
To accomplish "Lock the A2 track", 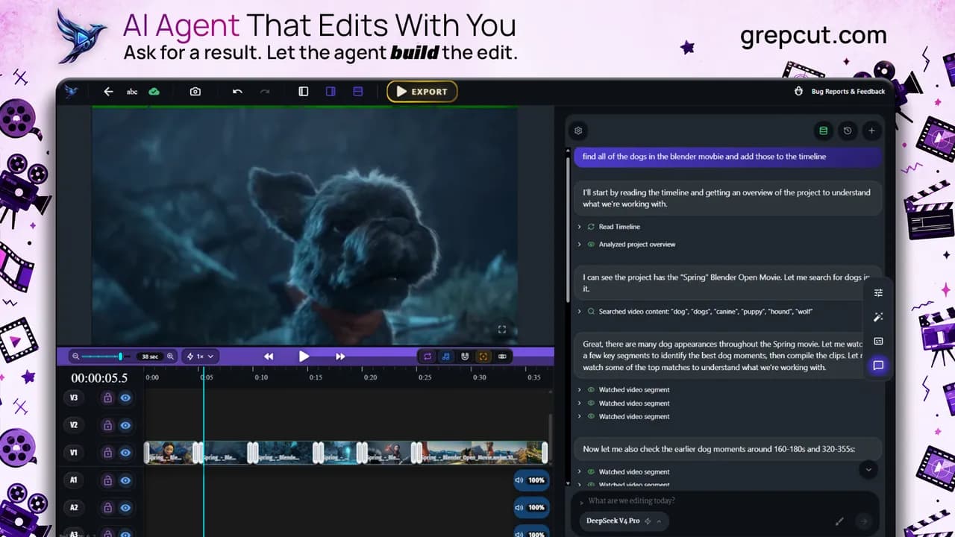I will 107,508.
